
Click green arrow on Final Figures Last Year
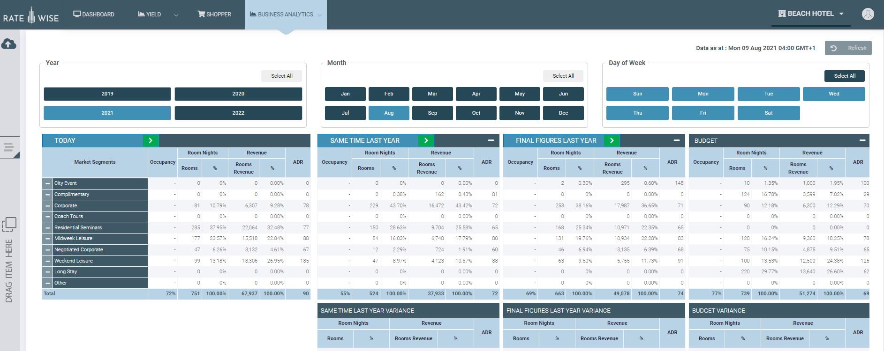[x=612, y=140]
